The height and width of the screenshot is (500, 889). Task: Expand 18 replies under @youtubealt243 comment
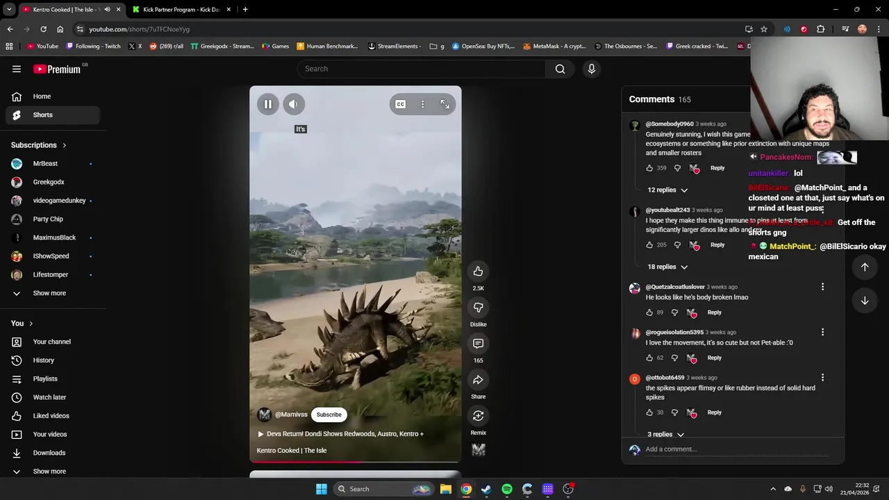click(x=667, y=267)
